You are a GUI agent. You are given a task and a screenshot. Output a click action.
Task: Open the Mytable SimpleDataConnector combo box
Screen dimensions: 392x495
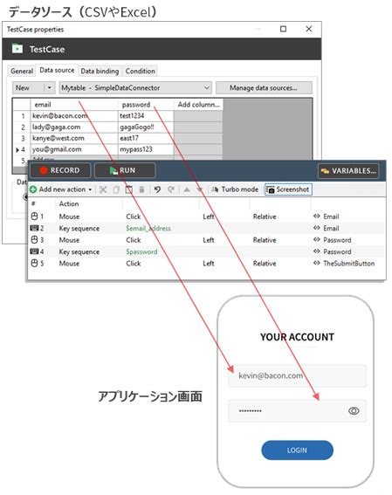[135, 88]
